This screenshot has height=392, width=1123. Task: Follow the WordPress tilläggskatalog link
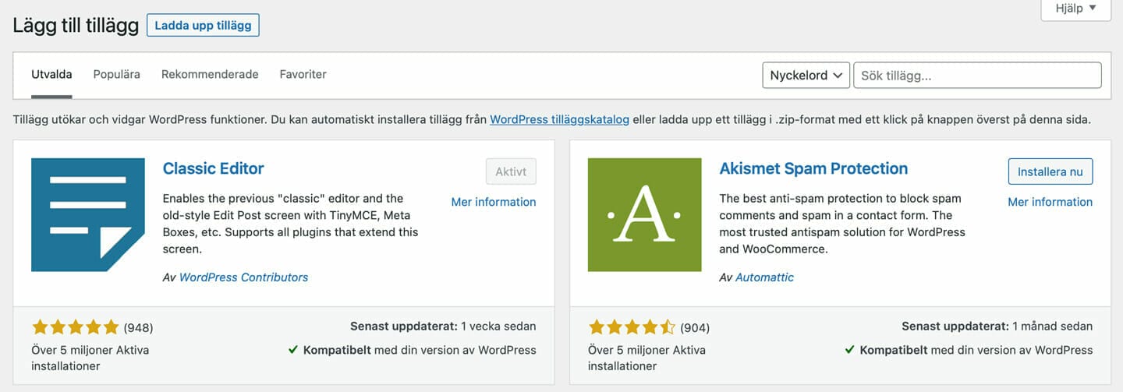coord(559,120)
